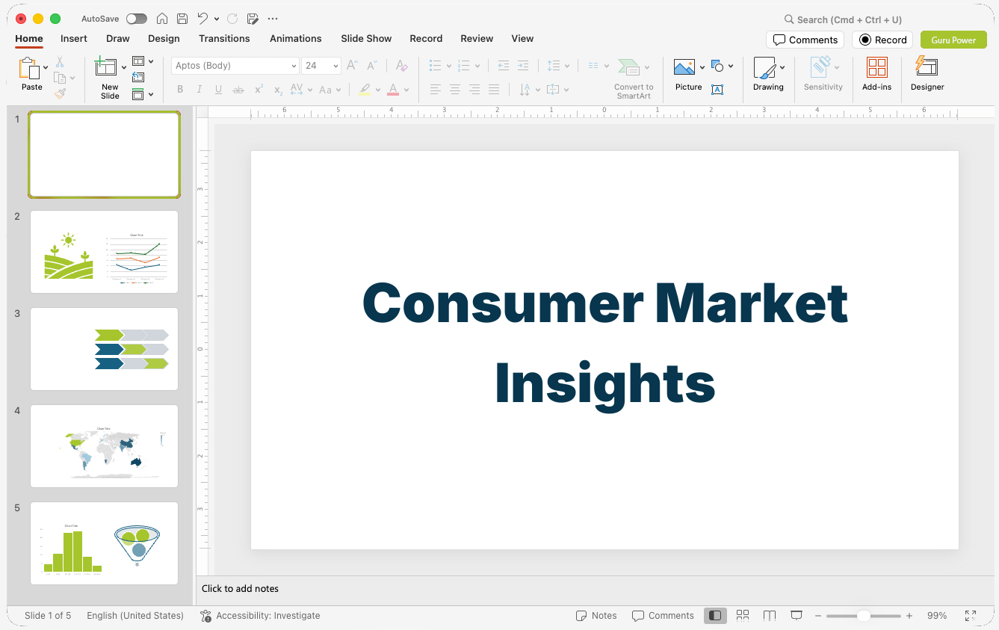Click the Record button beside Comments
The image size is (999, 630).
pyautogui.click(x=882, y=40)
